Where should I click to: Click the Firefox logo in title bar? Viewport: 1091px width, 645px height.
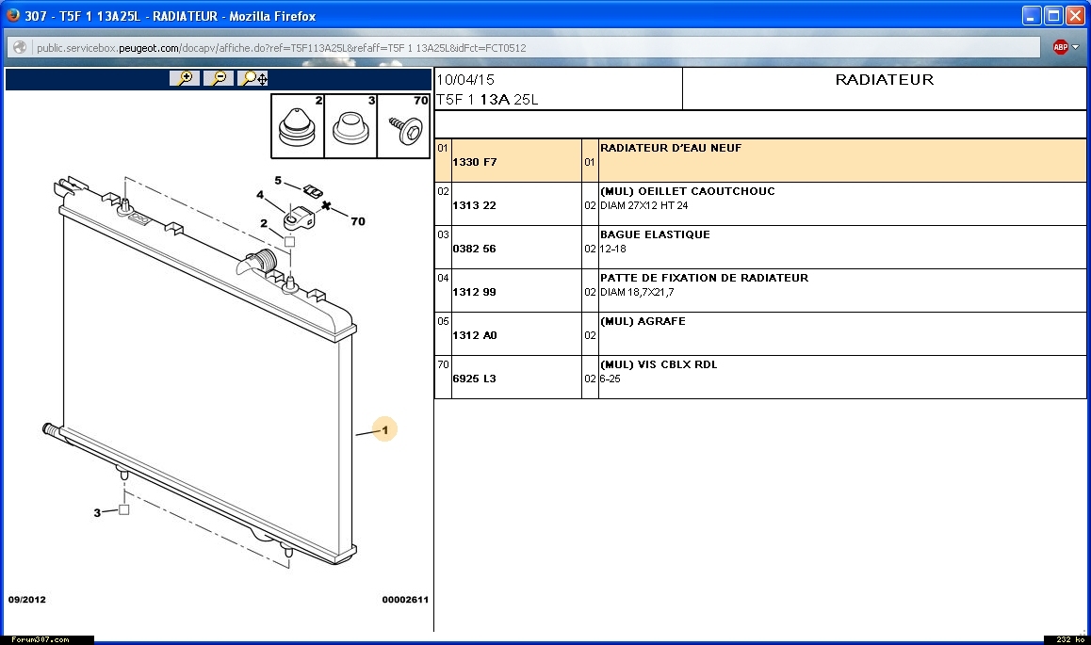tap(13, 15)
